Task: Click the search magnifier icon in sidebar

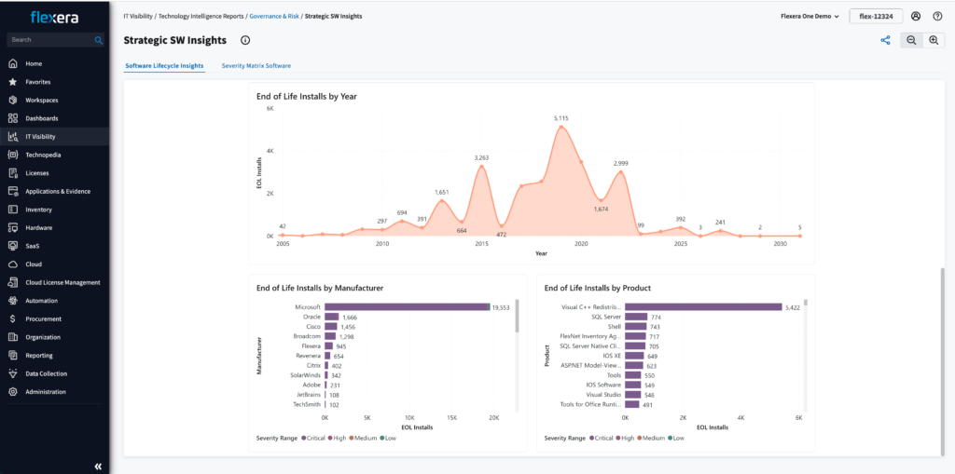Action: (x=99, y=40)
